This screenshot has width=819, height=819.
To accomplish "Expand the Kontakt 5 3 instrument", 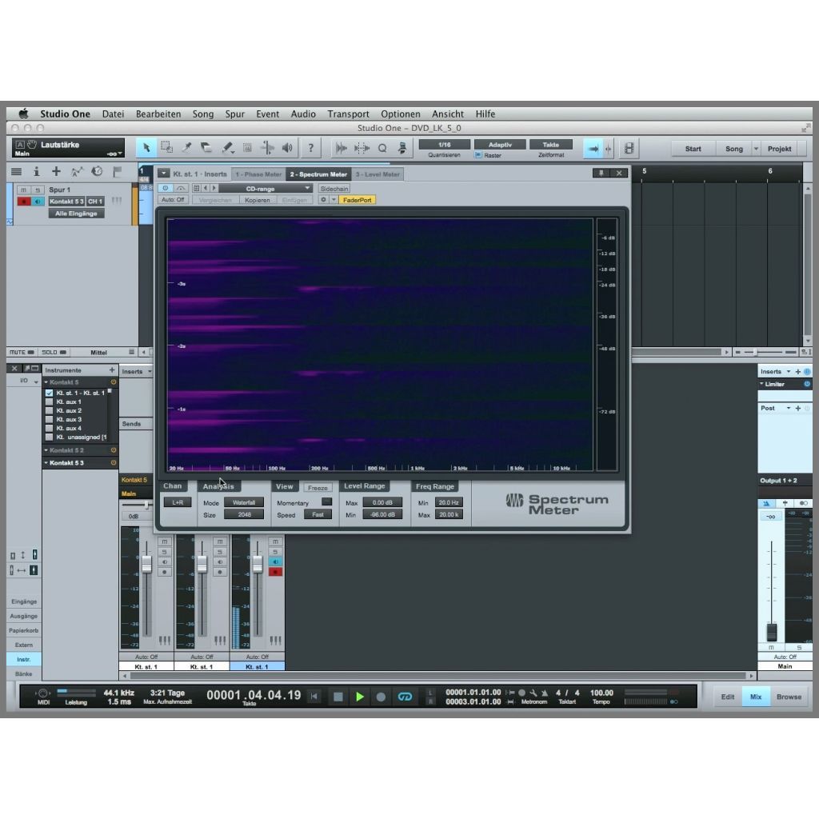I will (x=46, y=463).
